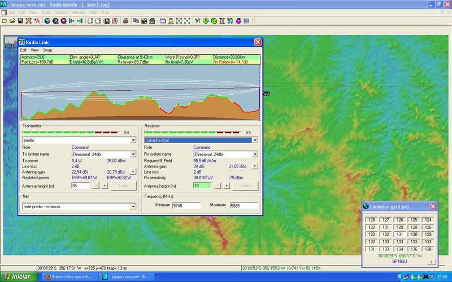Viewport: 452px width, 282px height.
Task: Increase transmitter antenna height with plus button
Action: (x=105, y=186)
